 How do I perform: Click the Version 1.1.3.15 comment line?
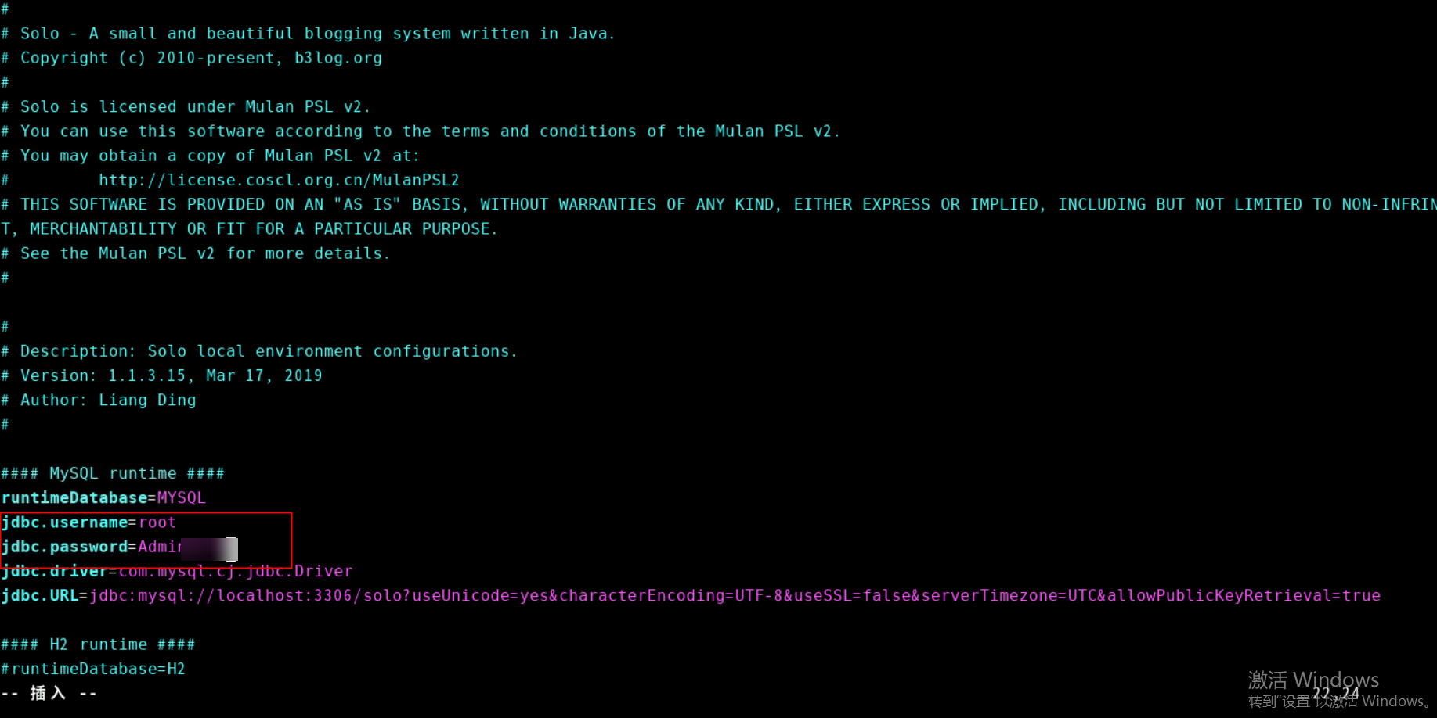(x=171, y=375)
